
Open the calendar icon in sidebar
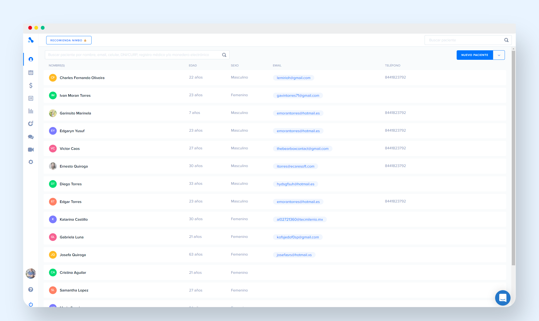pyautogui.click(x=31, y=72)
